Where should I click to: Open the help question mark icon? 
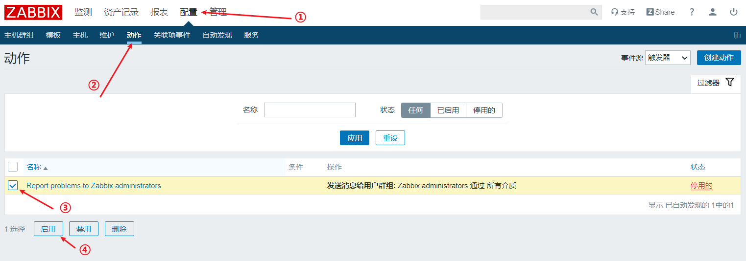pos(692,12)
